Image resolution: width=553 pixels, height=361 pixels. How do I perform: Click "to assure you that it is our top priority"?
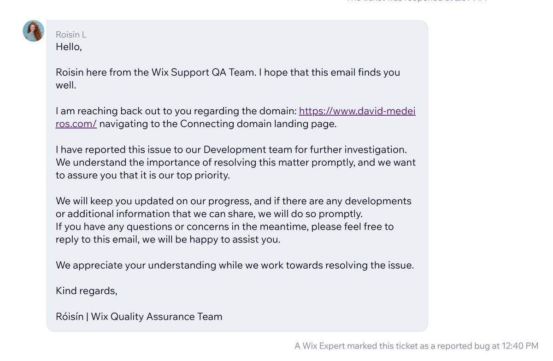pyautogui.click(x=143, y=176)
